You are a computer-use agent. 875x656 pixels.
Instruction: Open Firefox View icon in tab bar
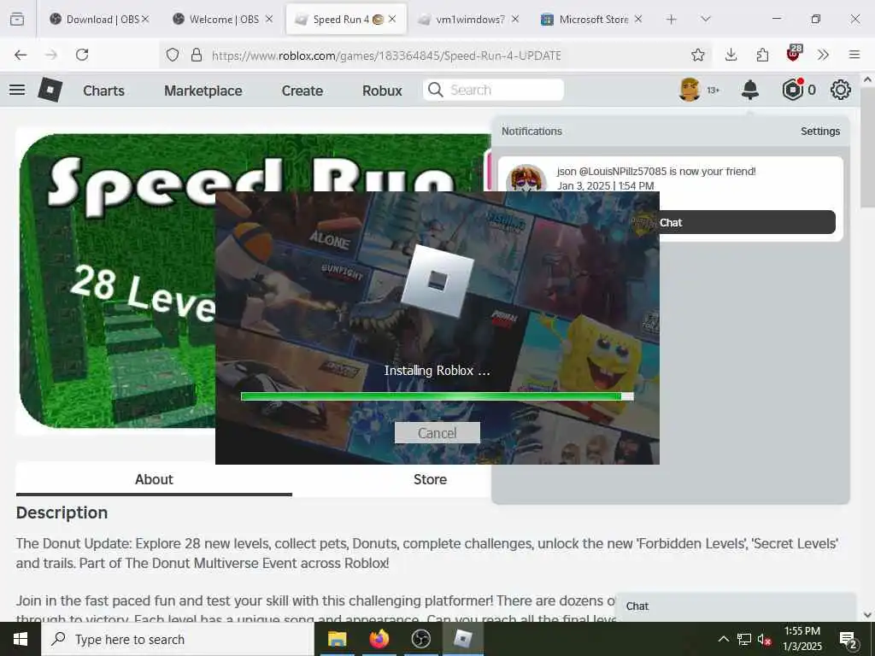point(17,19)
